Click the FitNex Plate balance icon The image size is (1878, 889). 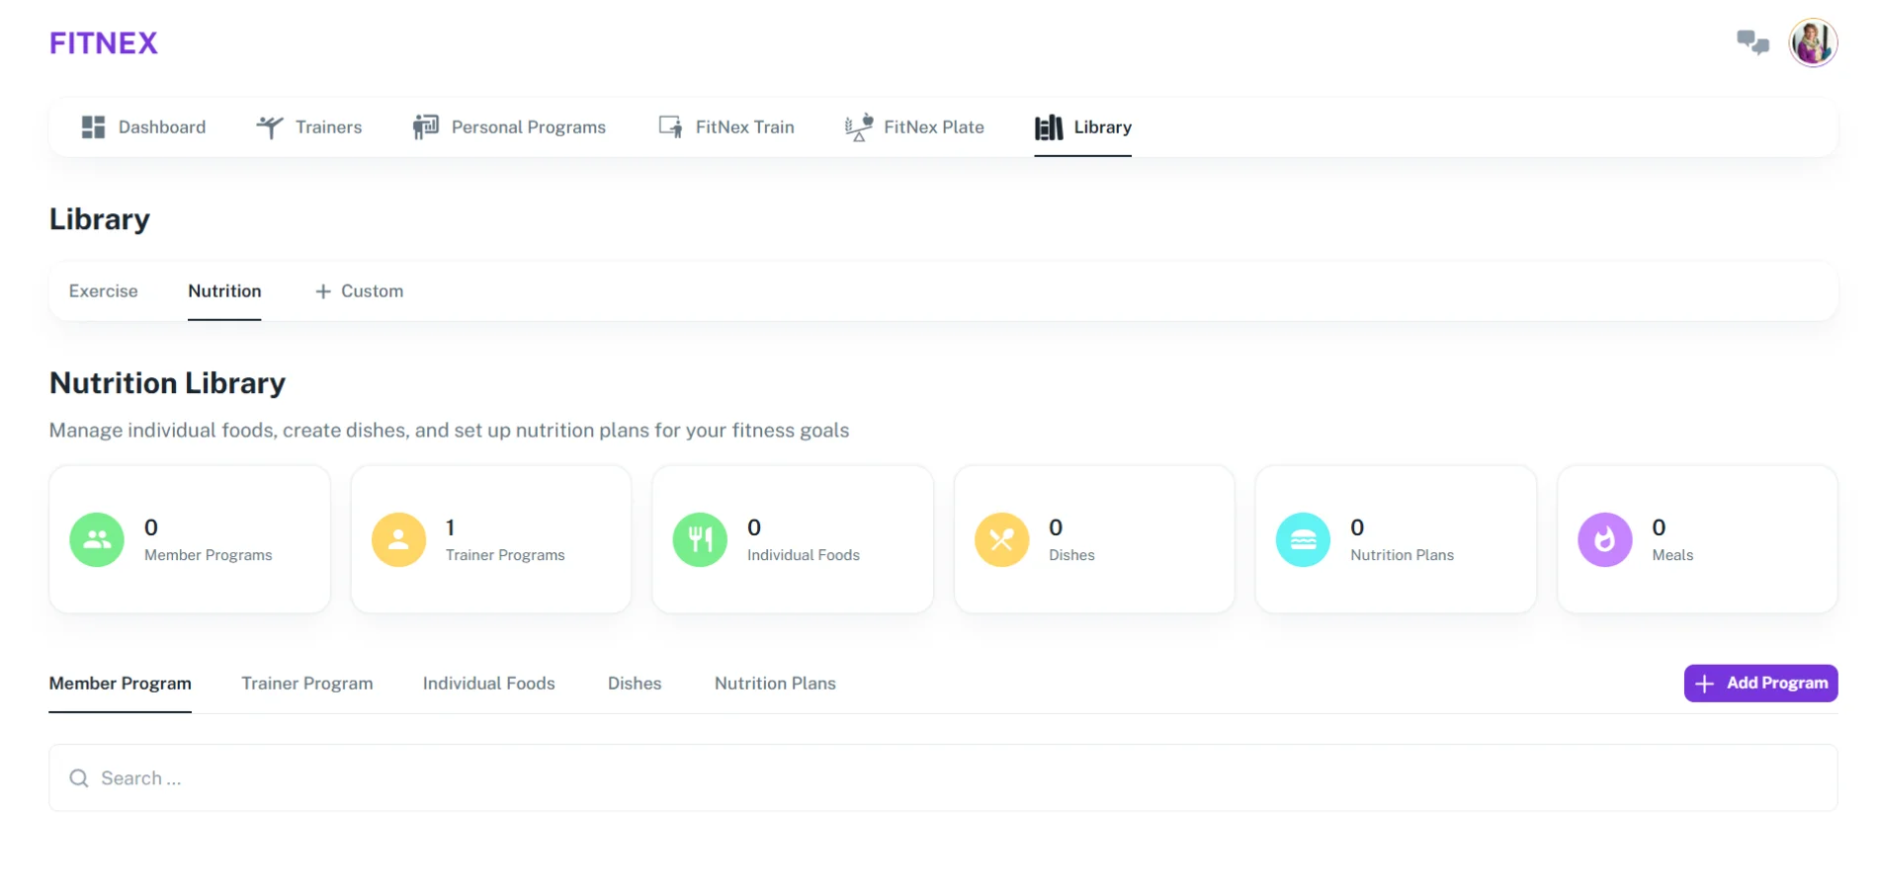click(858, 127)
